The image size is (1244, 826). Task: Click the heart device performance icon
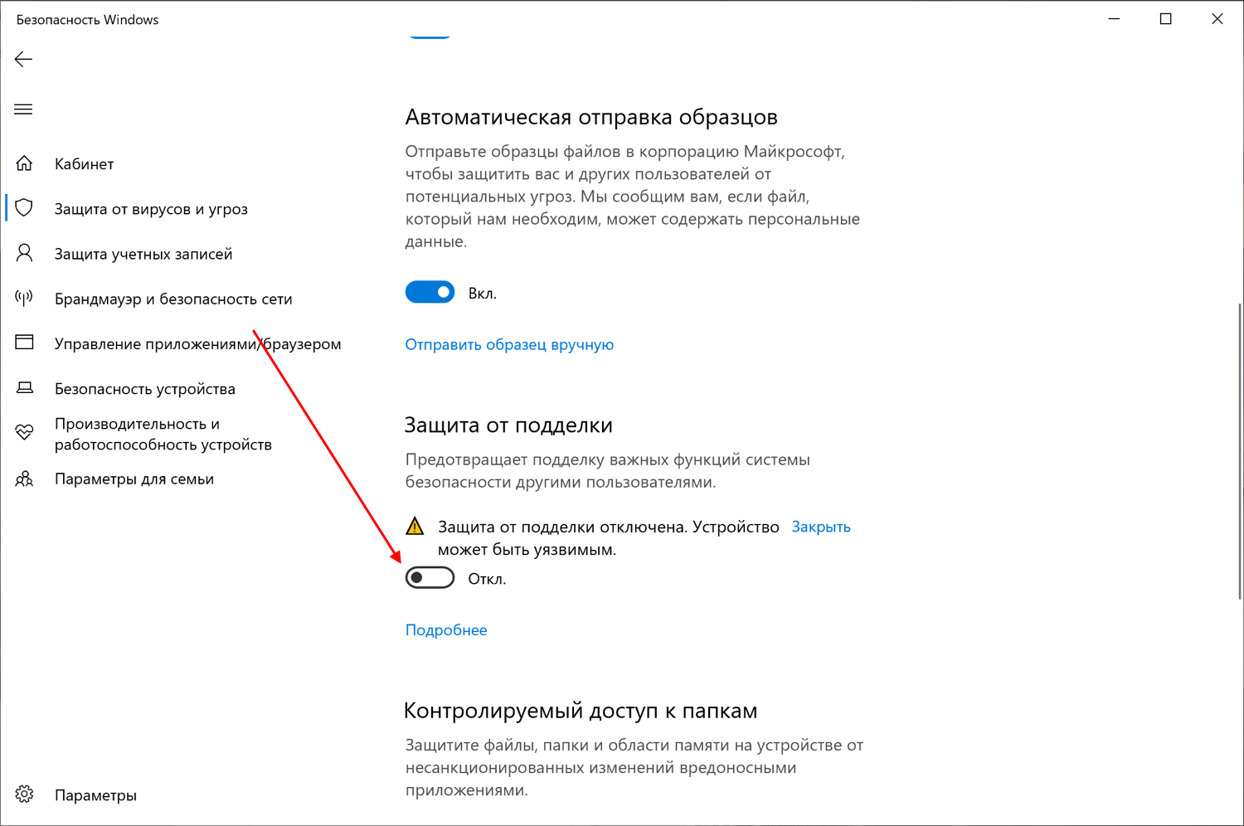[x=24, y=433]
